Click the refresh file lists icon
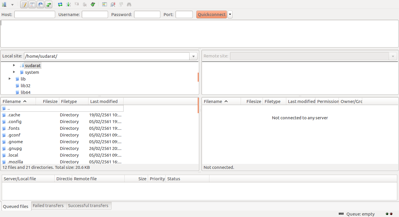Viewport: 399px width, 217px height. click(x=60, y=4)
